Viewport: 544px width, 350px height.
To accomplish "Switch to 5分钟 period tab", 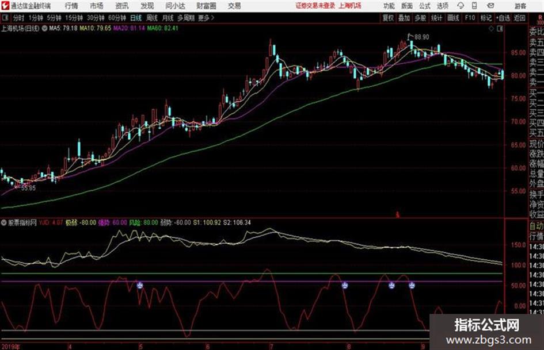I will click(54, 18).
